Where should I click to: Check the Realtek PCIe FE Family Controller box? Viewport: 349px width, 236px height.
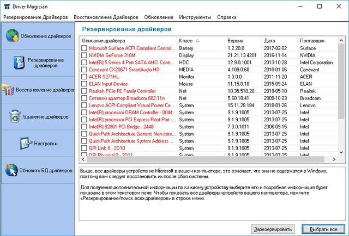[84, 91]
